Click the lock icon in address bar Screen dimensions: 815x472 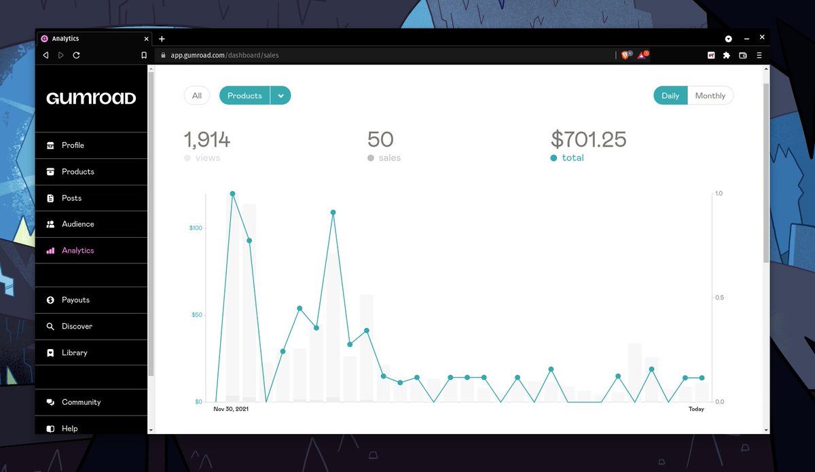(163, 55)
